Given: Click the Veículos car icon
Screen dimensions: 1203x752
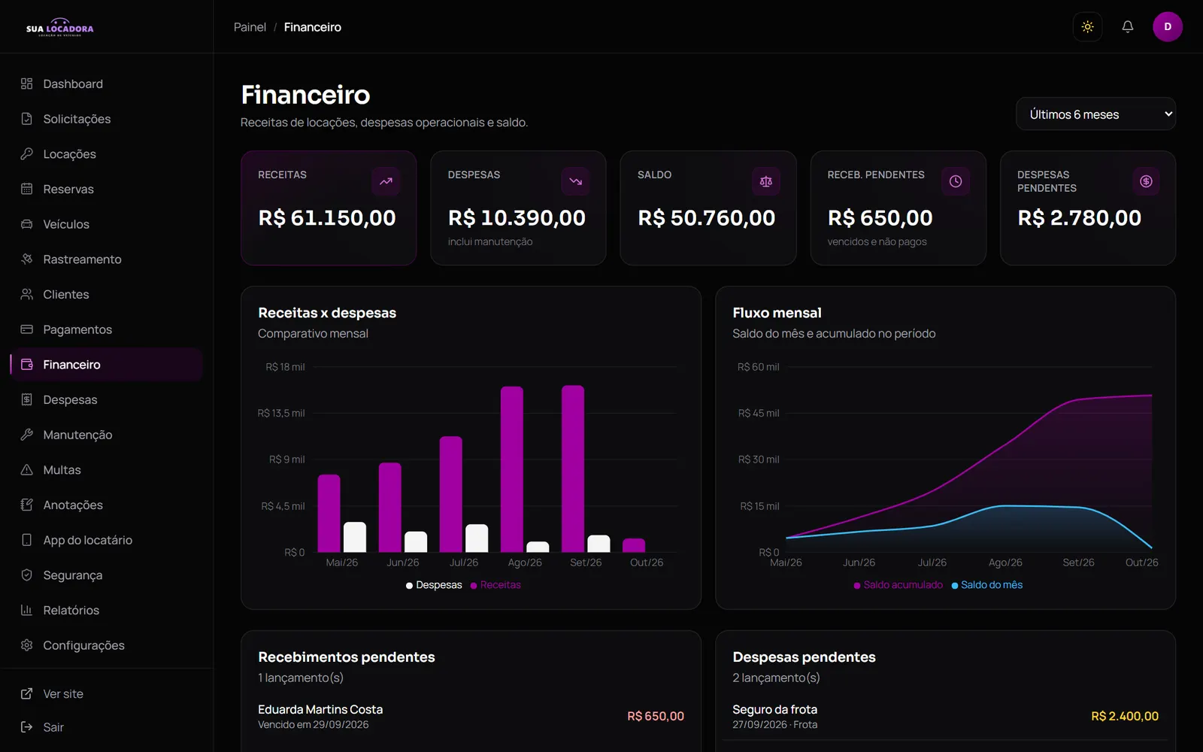Looking at the screenshot, I should click(x=27, y=224).
